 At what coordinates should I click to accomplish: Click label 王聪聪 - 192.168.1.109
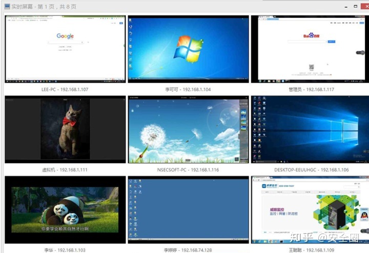pos(312,250)
